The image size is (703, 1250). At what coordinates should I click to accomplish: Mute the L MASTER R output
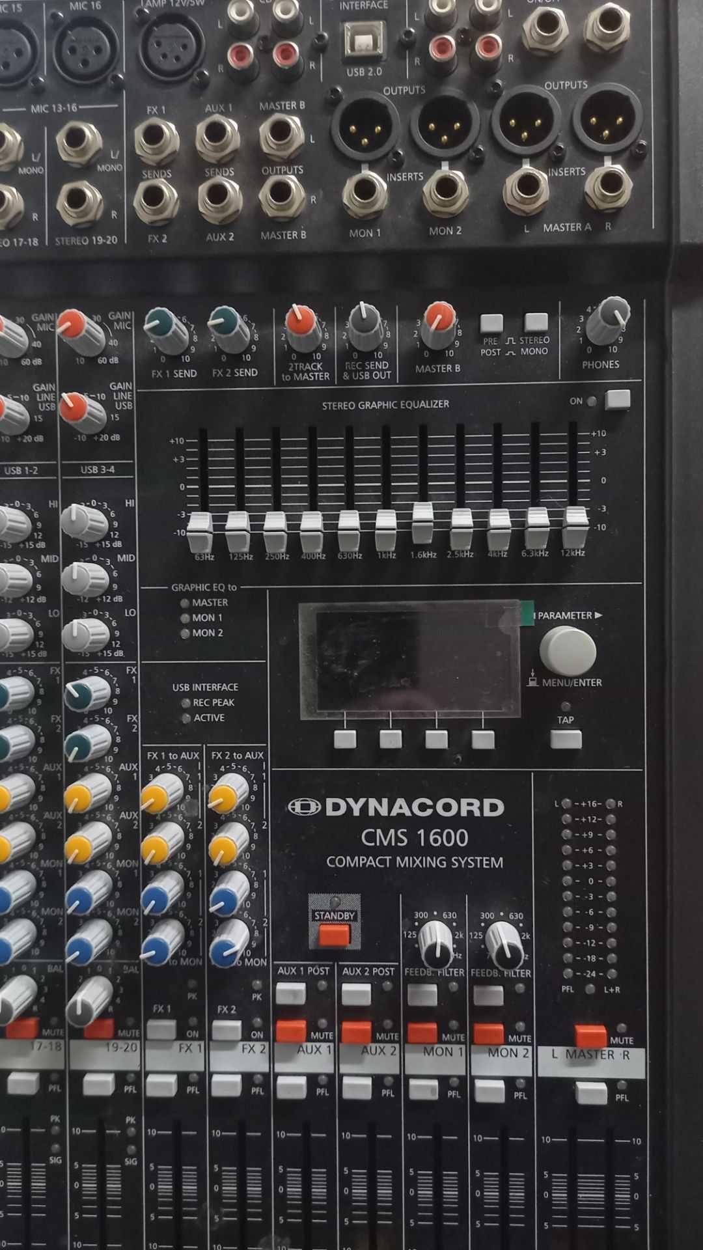point(590,1036)
